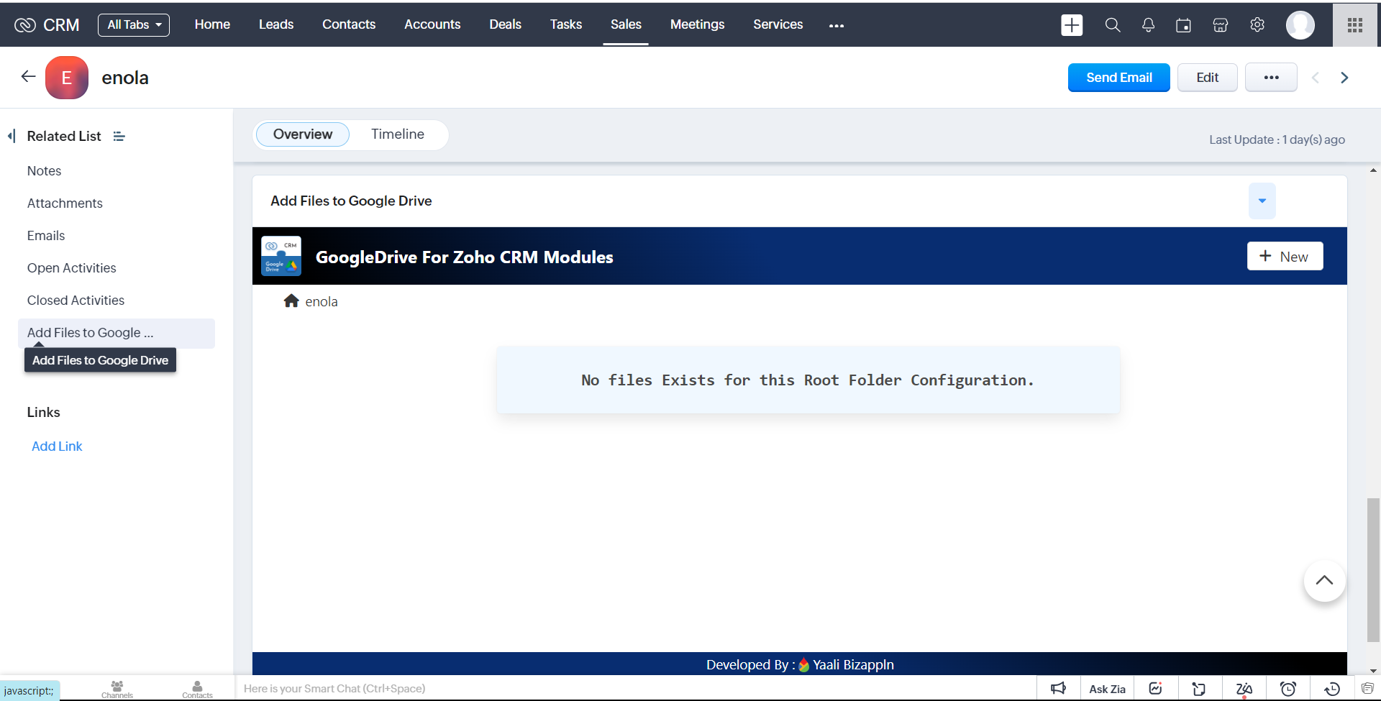The height and width of the screenshot is (701, 1381).
Task: Select Attachments in the related list
Action: tap(65, 203)
